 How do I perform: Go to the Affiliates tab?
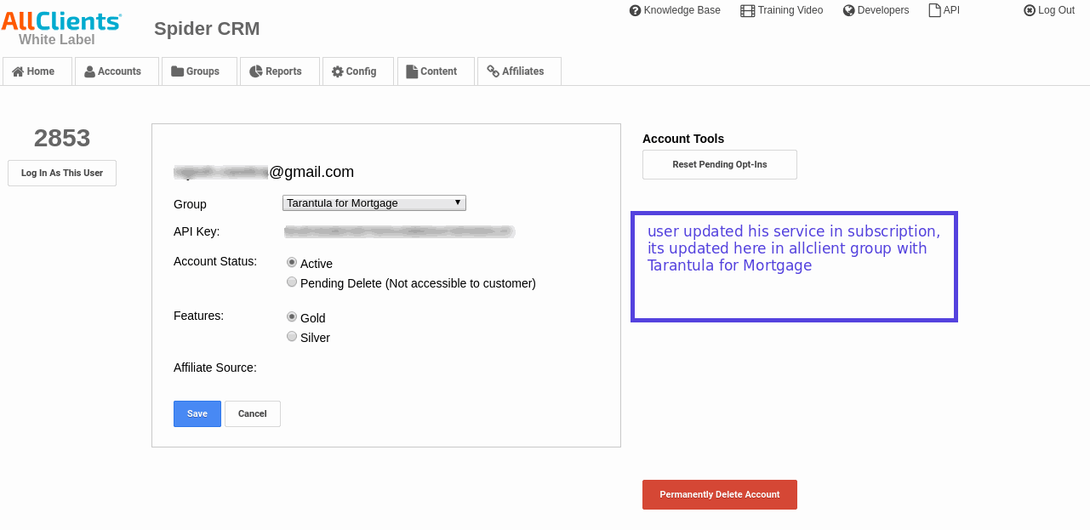519,71
